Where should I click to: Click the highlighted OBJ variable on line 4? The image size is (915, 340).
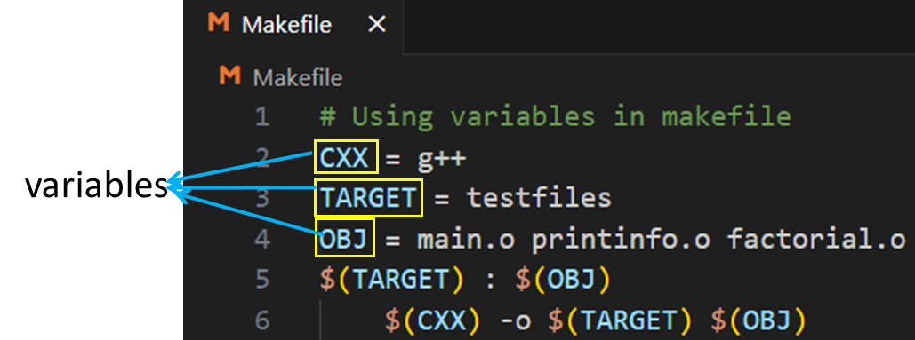pos(345,238)
